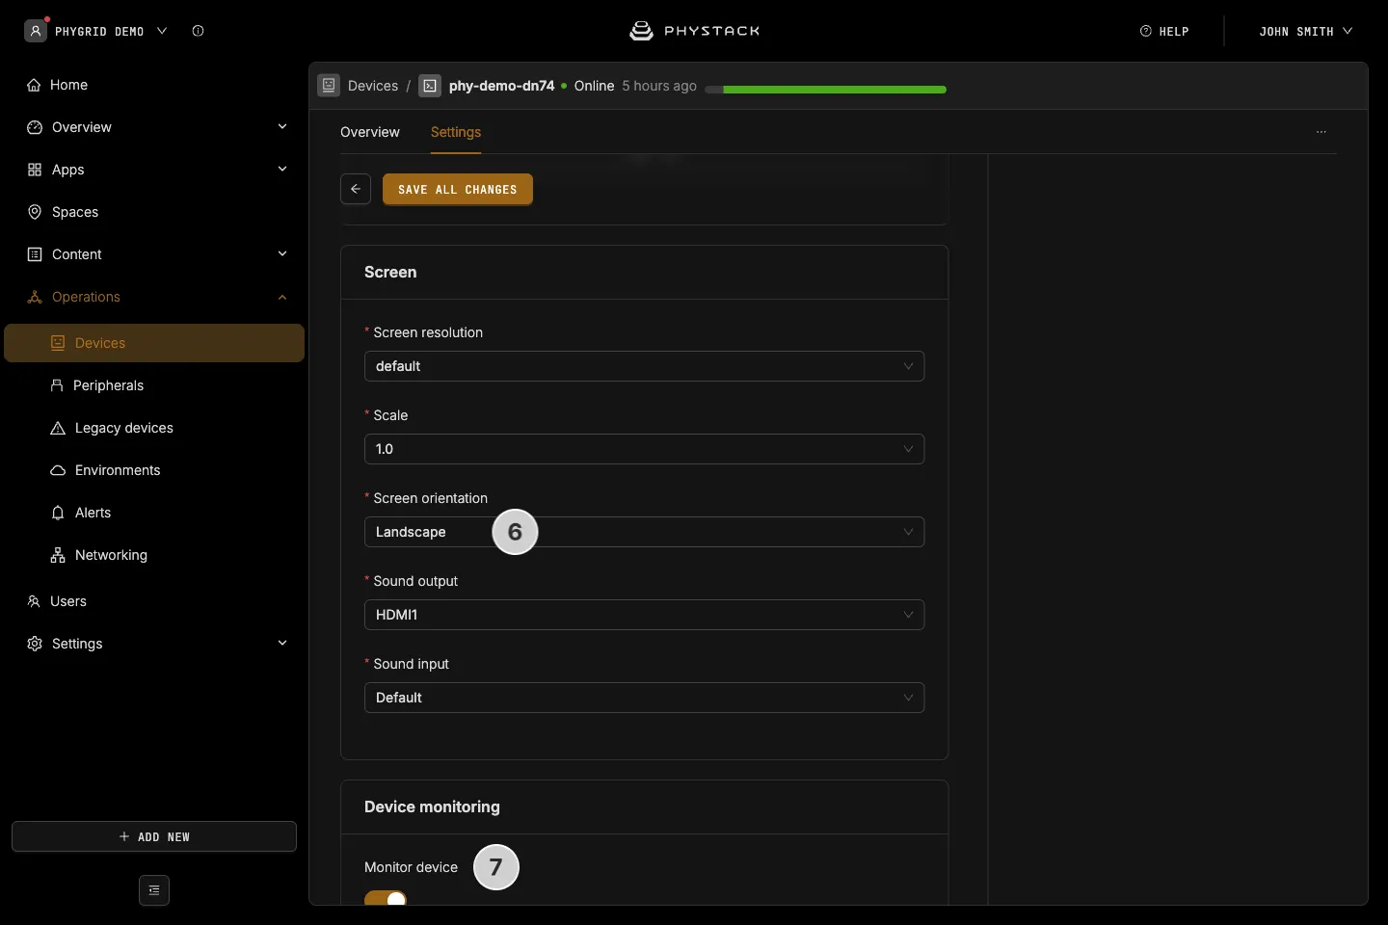
Task: Open the three-dot more options menu
Action: [x=1321, y=132]
